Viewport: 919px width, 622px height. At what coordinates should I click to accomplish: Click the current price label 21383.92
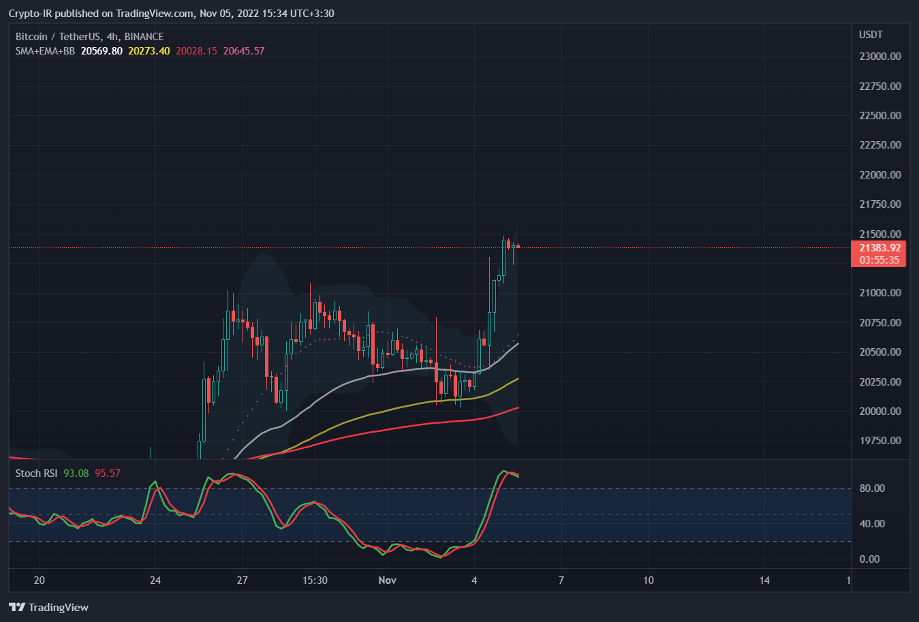coord(879,248)
